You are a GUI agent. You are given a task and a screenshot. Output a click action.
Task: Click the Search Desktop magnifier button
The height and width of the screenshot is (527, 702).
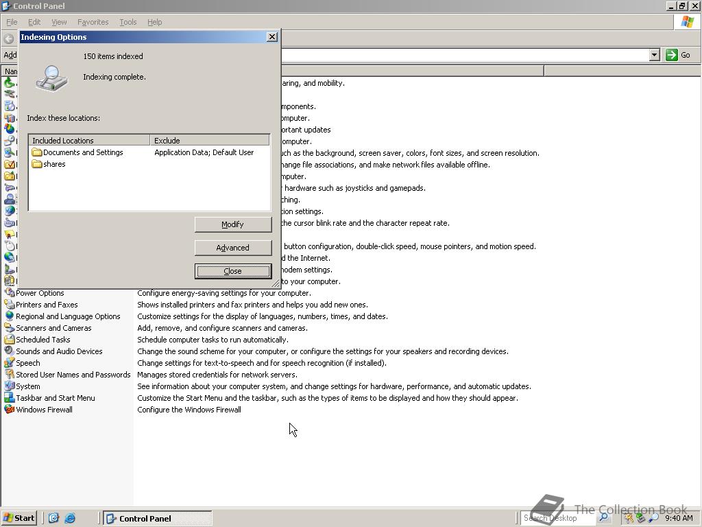coord(603,517)
